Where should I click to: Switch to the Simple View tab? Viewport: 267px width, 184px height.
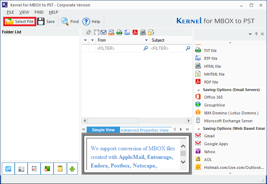(x=103, y=130)
